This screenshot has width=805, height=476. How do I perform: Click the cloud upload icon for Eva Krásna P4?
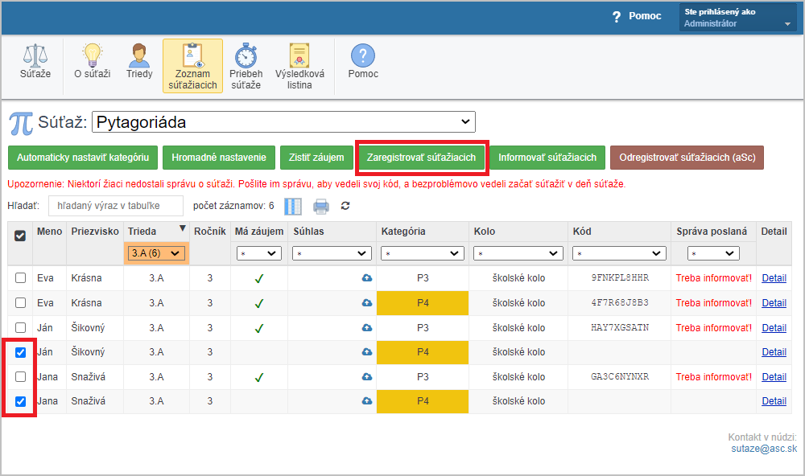tap(367, 303)
